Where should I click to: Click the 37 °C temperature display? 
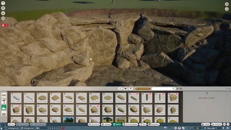192,128
